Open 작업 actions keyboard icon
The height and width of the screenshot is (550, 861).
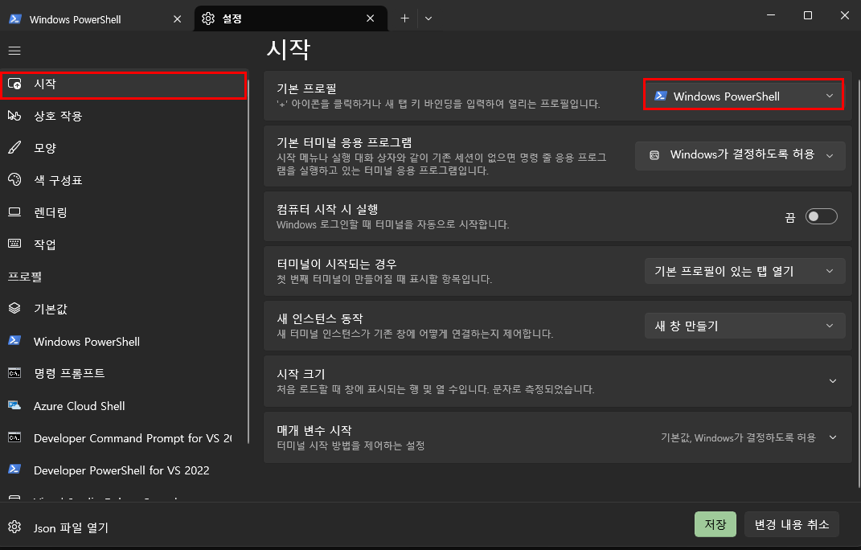(x=14, y=244)
